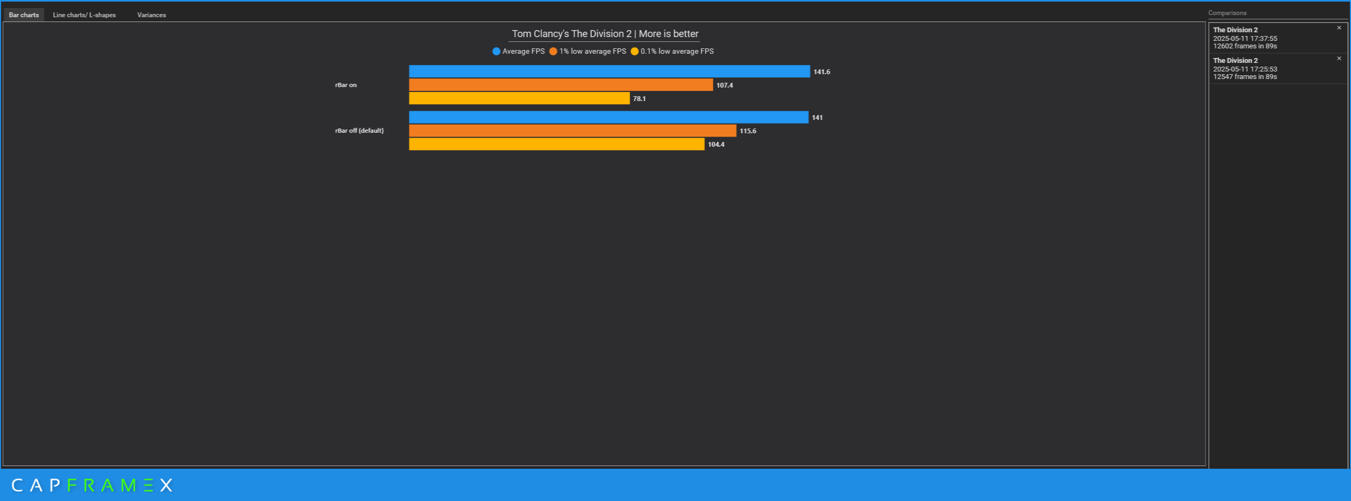Screen dimensions: 1351x501
Task: Click the rBar off orange 115.6 bar
Action: click(x=572, y=131)
